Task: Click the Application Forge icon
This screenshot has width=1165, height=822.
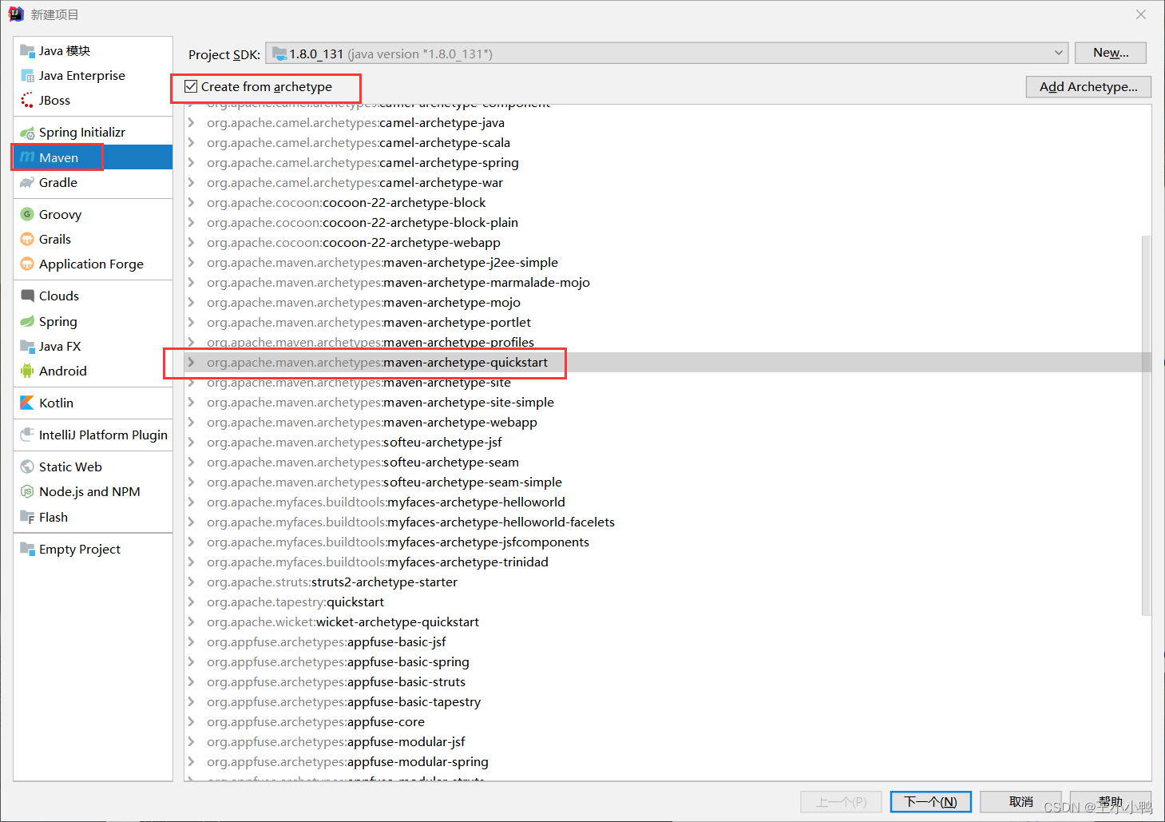Action: tap(27, 264)
